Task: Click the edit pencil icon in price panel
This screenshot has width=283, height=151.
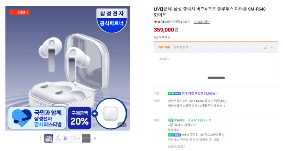Action: point(266,47)
